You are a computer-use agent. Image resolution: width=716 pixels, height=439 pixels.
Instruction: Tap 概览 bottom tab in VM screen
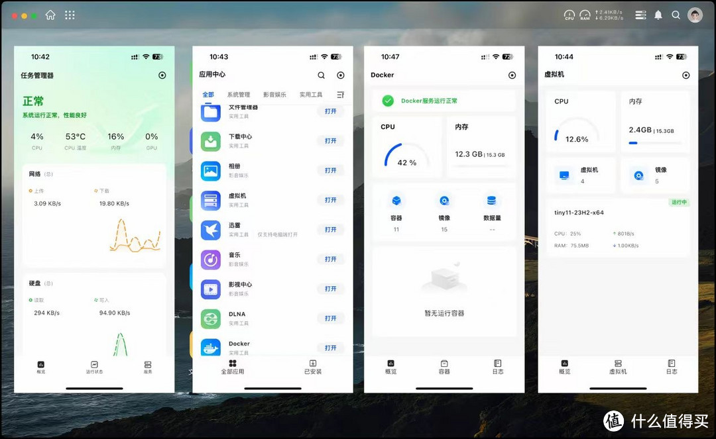564,367
